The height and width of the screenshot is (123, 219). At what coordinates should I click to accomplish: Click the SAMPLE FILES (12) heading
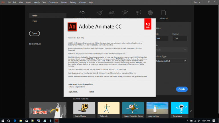[x=81, y=99]
